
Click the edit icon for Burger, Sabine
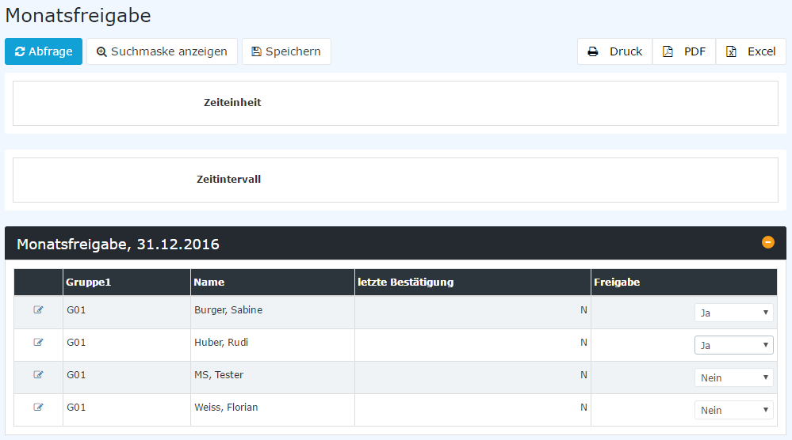pos(38,310)
